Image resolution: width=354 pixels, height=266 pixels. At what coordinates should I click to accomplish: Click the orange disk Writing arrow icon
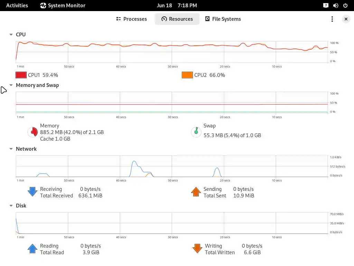click(x=197, y=249)
